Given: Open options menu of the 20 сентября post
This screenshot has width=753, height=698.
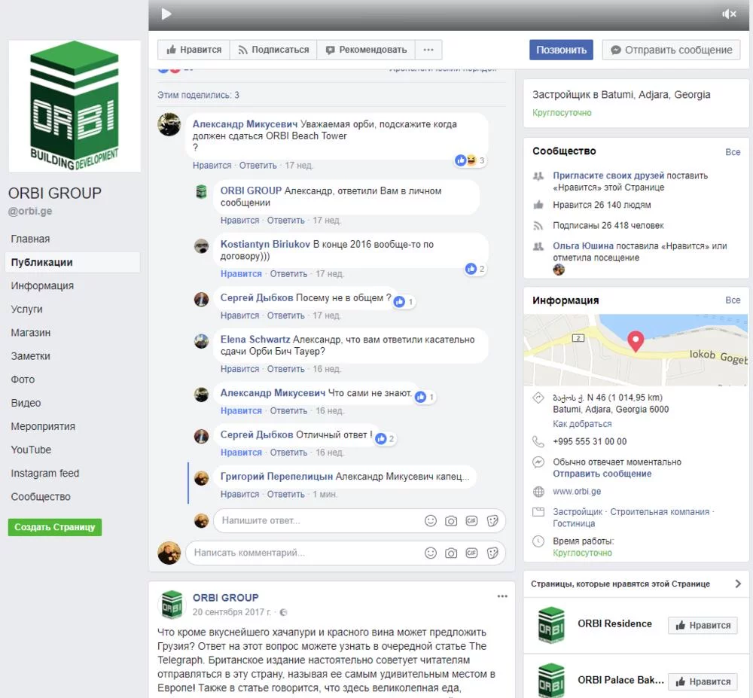Looking at the screenshot, I should pyautogui.click(x=502, y=596).
